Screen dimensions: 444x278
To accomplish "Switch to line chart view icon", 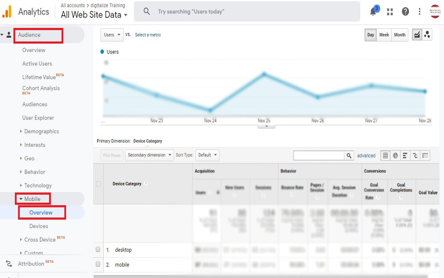I will coord(417,34).
